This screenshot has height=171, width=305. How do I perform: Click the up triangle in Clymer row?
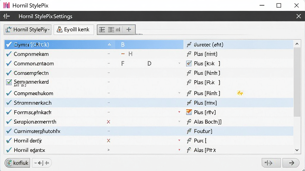point(110,45)
